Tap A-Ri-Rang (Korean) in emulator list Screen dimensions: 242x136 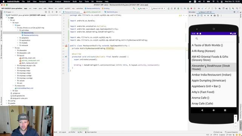coord(213,51)
